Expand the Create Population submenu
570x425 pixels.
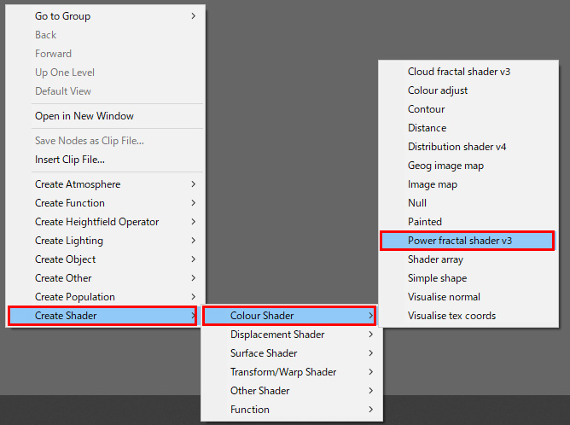(x=75, y=297)
